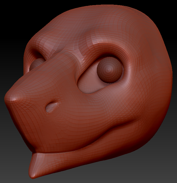Click the brow ridge above the right eye
The height and width of the screenshot is (183, 177).
(104, 45)
